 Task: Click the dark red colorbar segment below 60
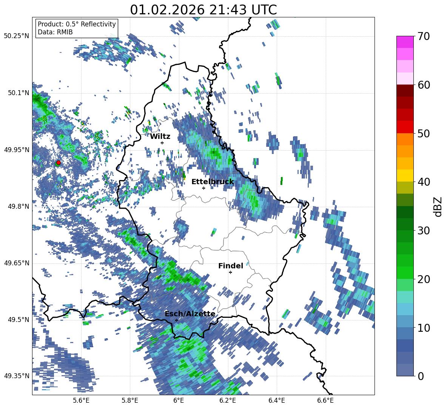(x=405, y=91)
